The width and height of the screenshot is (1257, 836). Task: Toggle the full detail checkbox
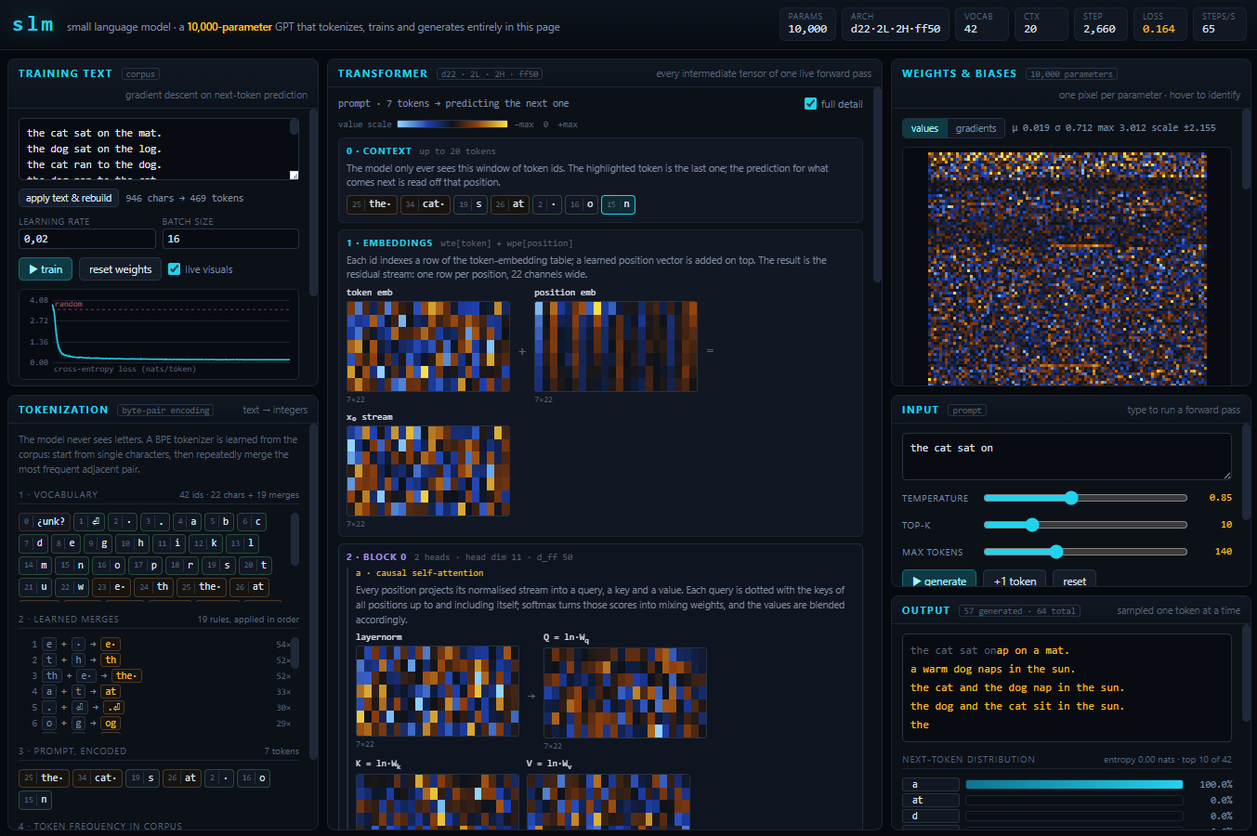pos(810,104)
